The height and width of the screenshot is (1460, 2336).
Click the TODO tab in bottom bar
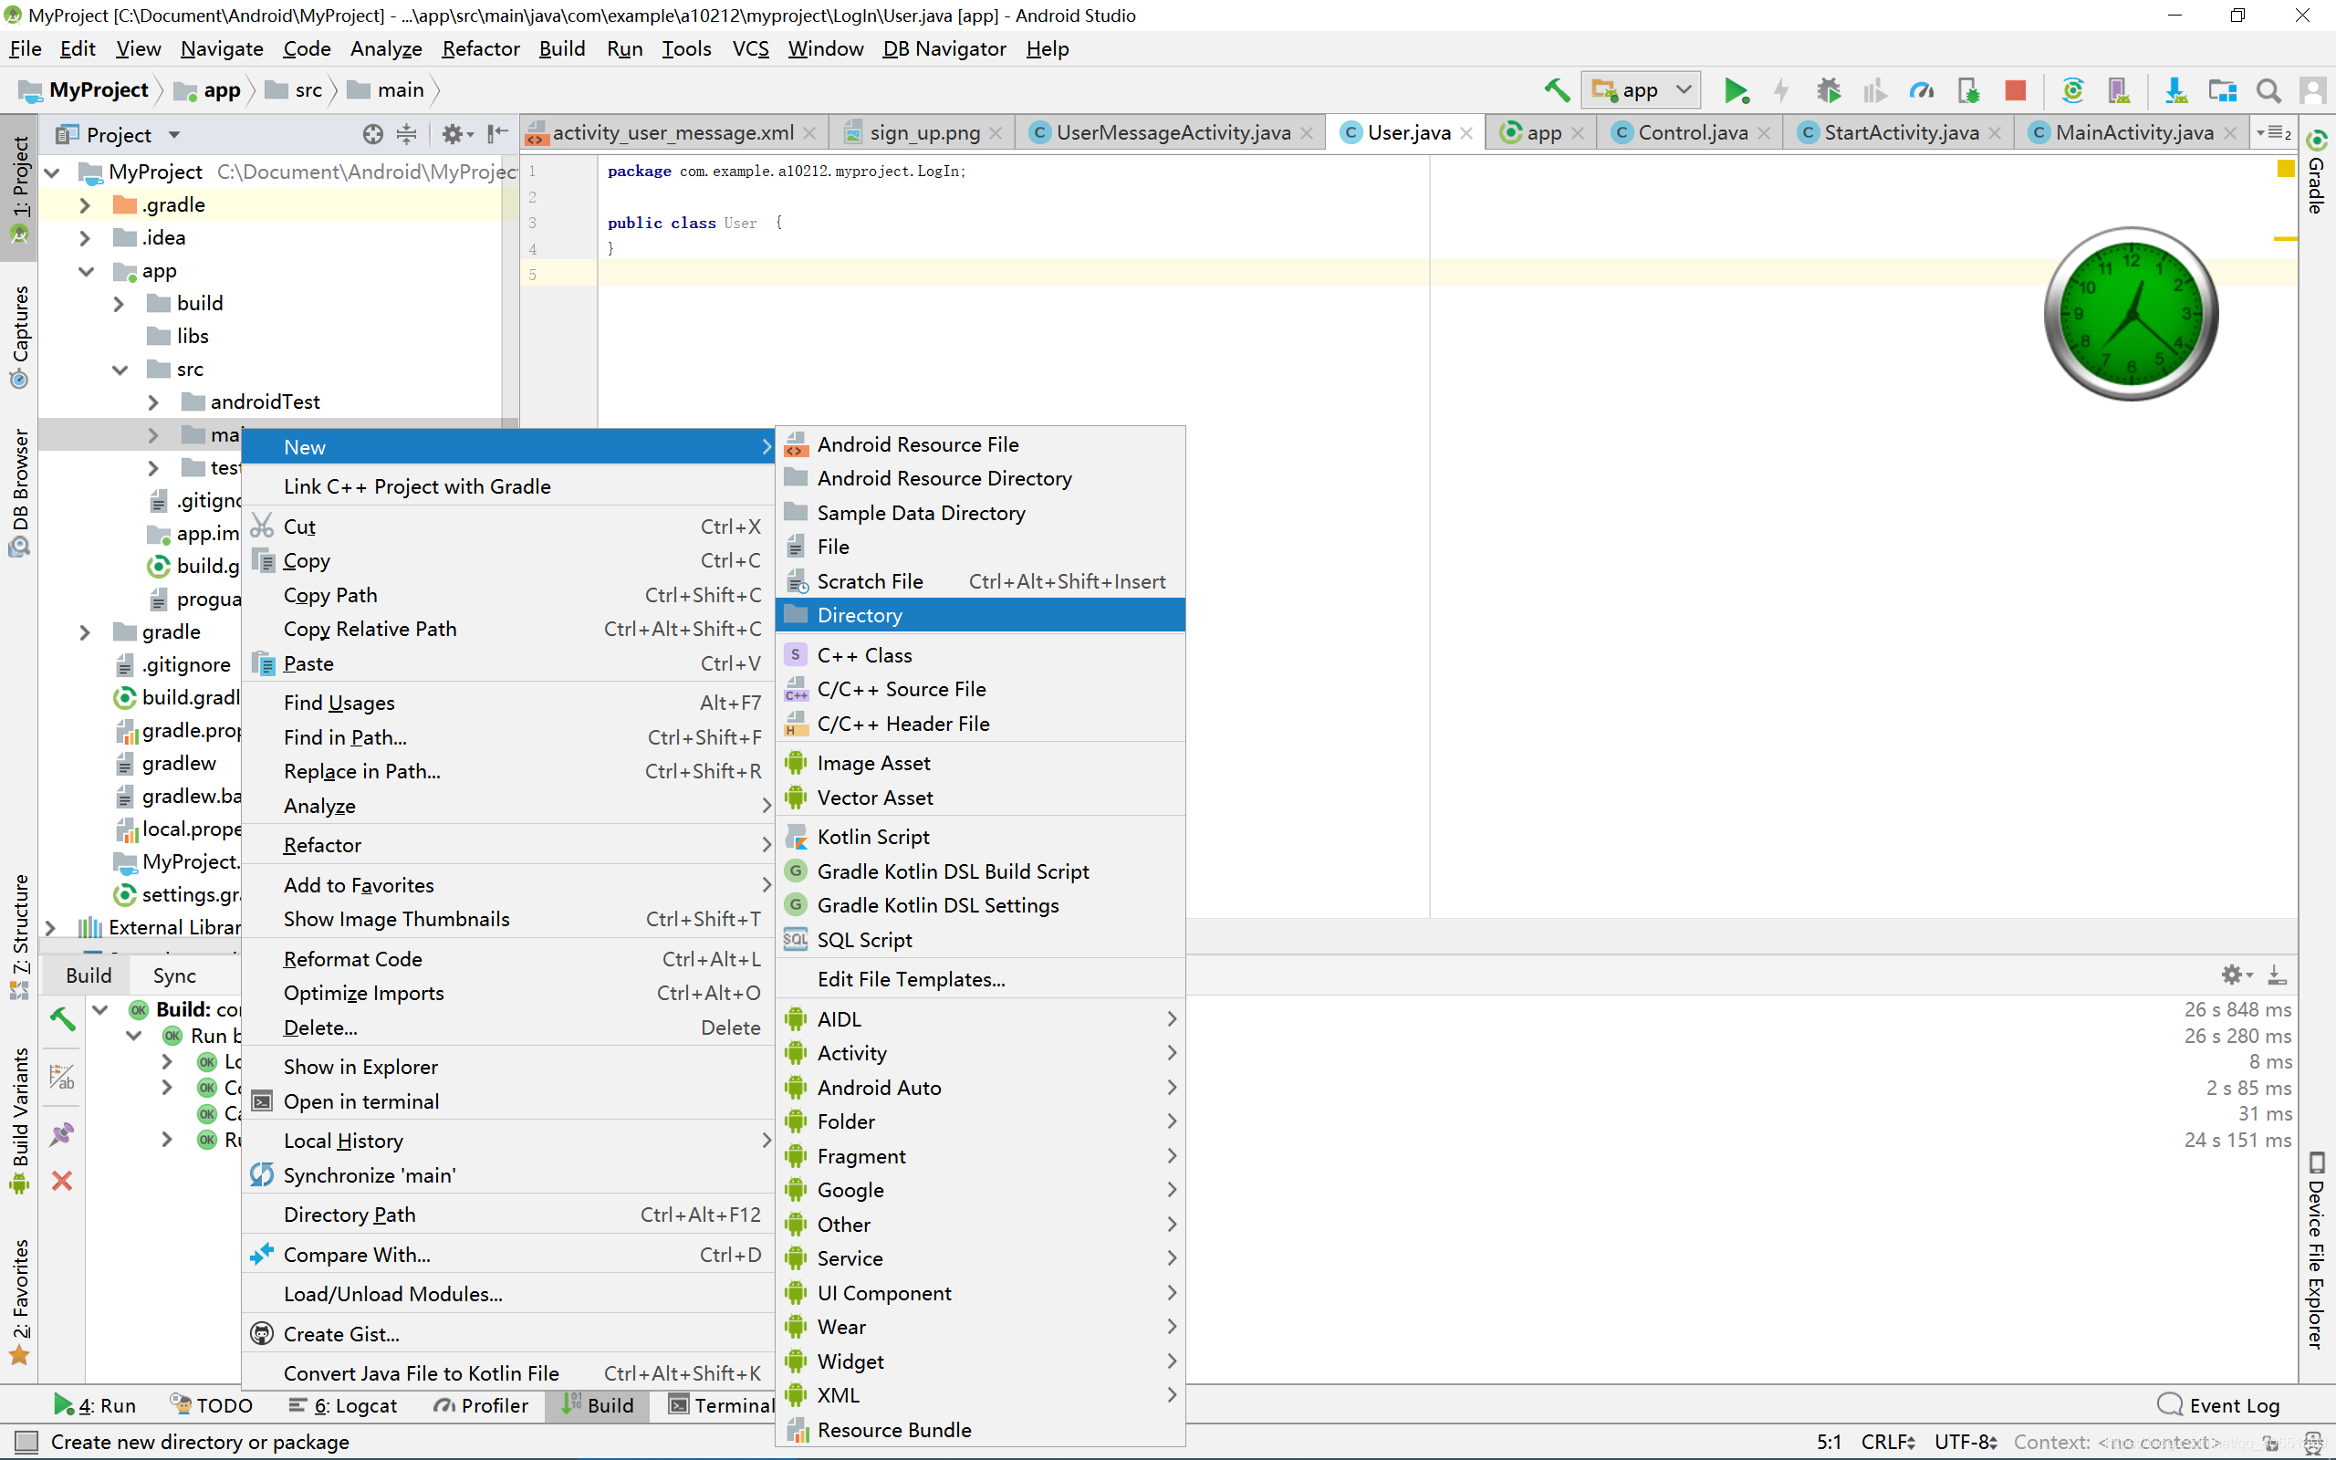coord(219,1406)
